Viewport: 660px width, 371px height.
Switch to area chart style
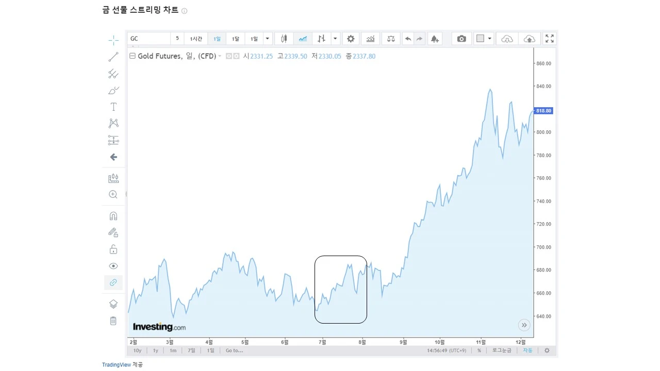303,39
